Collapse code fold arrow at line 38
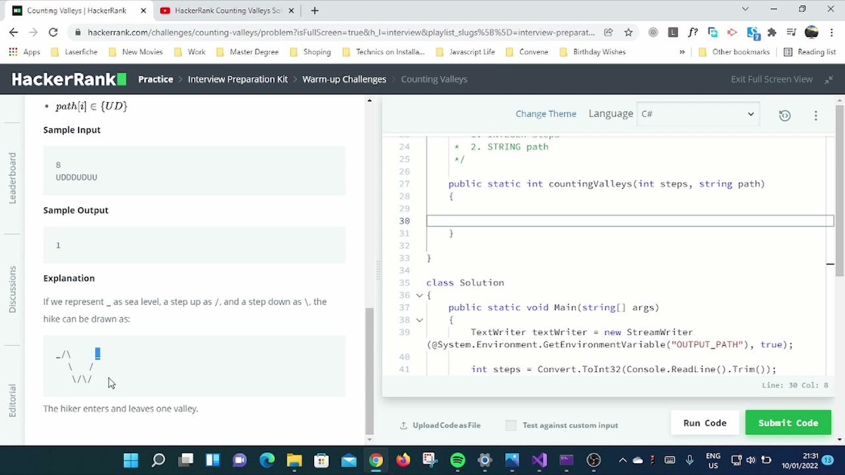This screenshot has height=475, width=845. [x=419, y=320]
